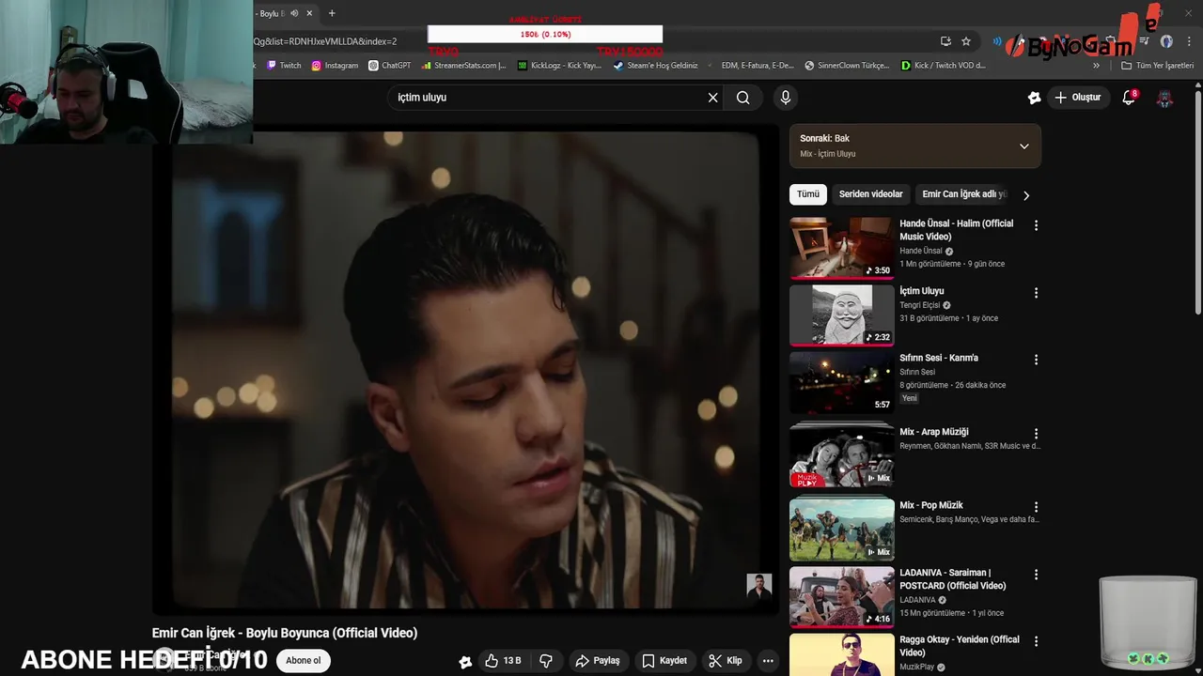Select the Emir Can İğrek adlı chip
The width and height of the screenshot is (1203, 676).
[963, 194]
